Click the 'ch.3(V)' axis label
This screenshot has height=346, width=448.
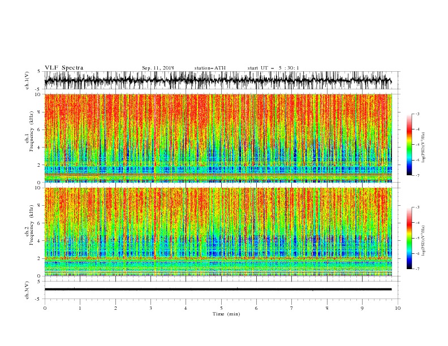(x=27, y=290)
